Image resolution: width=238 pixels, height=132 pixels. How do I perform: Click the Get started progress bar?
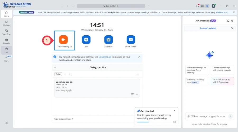click(154, 122)
